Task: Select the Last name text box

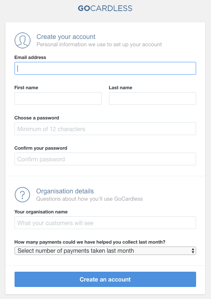Action: click(153, 98)
